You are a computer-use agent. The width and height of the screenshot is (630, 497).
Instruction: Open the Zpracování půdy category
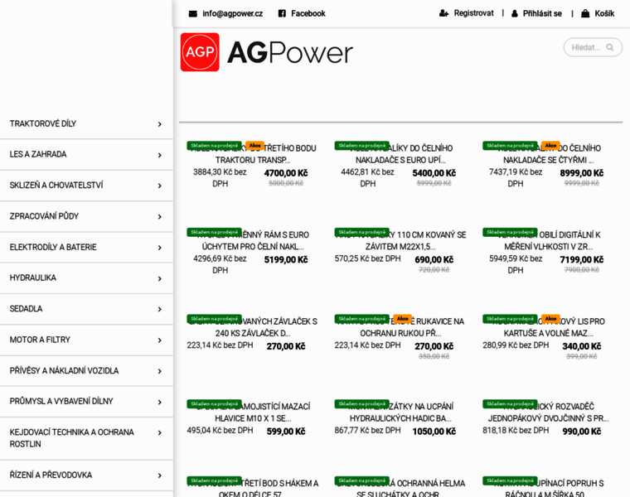[x=44, y=216]
